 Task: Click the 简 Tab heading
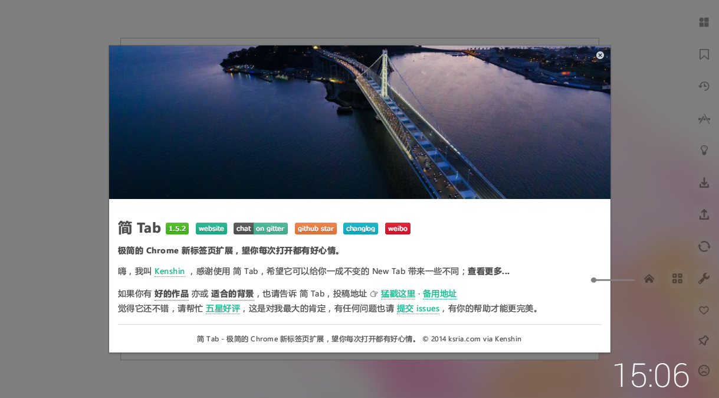pyautogui.click(x=139, y=228)
